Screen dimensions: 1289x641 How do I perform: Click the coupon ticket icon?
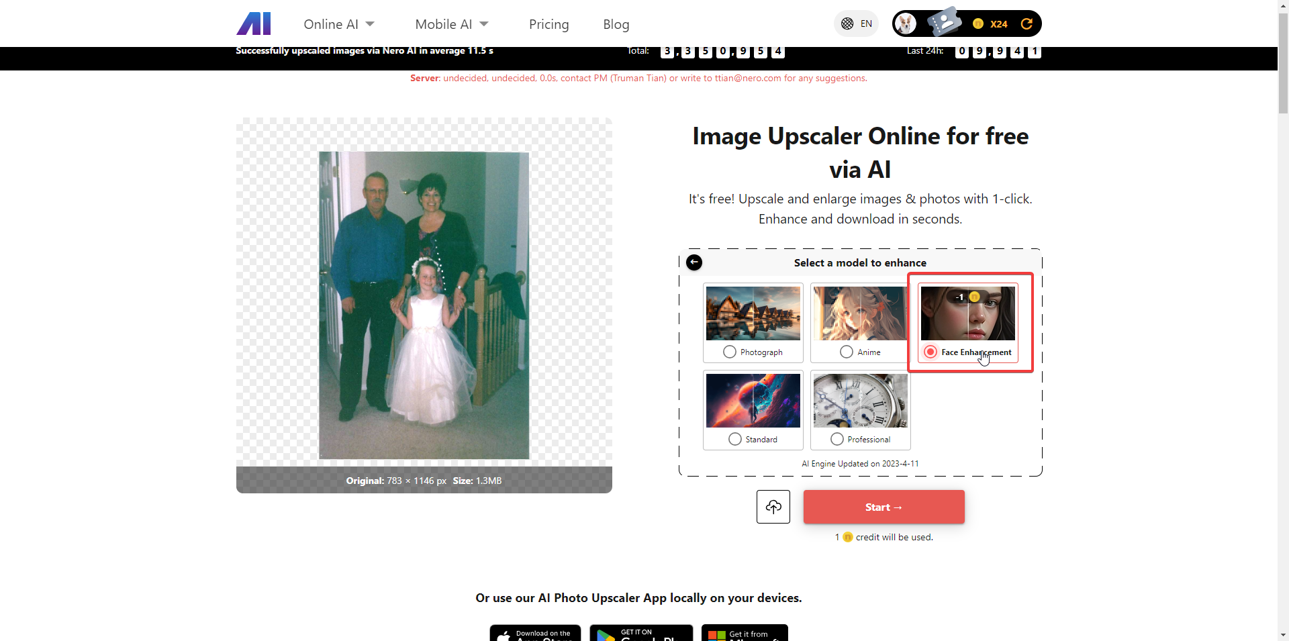[x=943, y=23]
